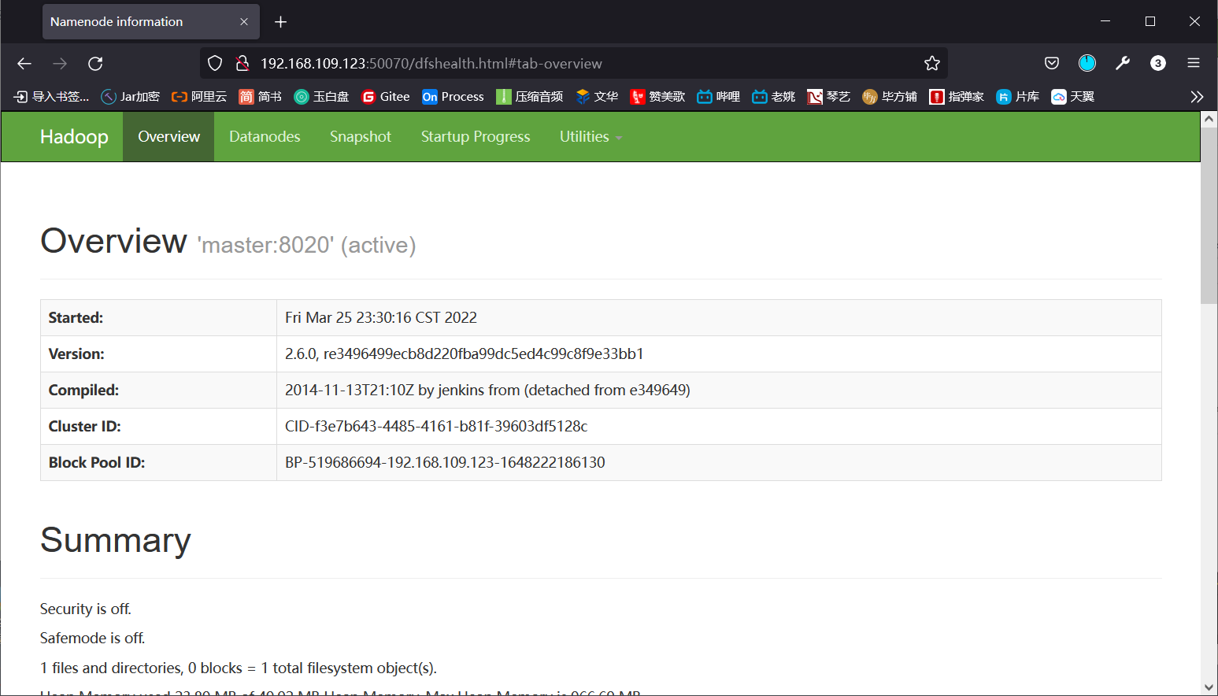Click the Compiled value by jenkins
This screenshot has width=1218, height=696.
point(487,391)
